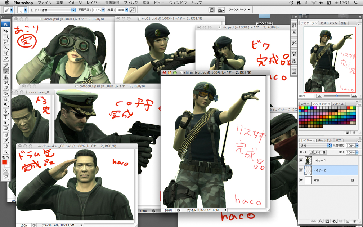Select the Magic Wand tool
The height and width of the screenshot is (227, 363).
point(5,48)
